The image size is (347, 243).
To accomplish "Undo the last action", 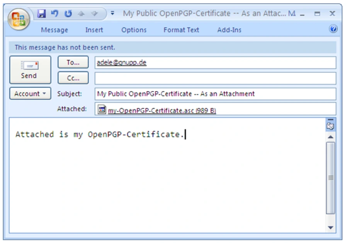I will click(54, 14).
